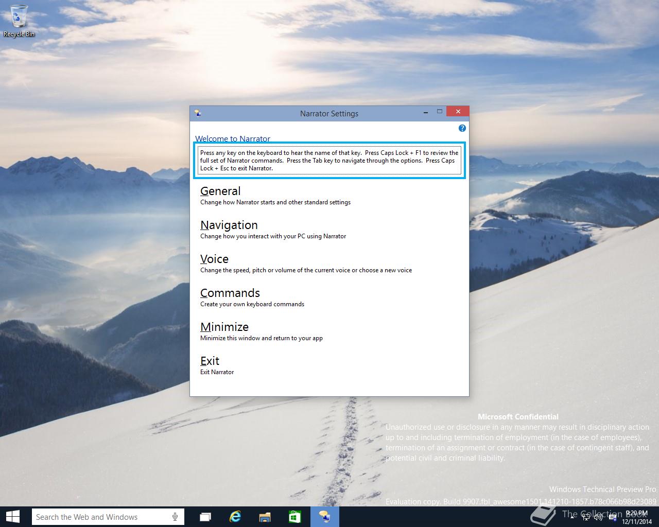Click the 'Search the Web and Windows' box
The width and height of the screenshot is (659, 527).
(108, 517)
